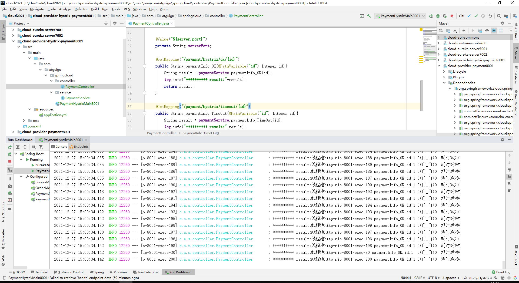Toggle Run Dashboard show-configurations tree icon

[10, 170]
